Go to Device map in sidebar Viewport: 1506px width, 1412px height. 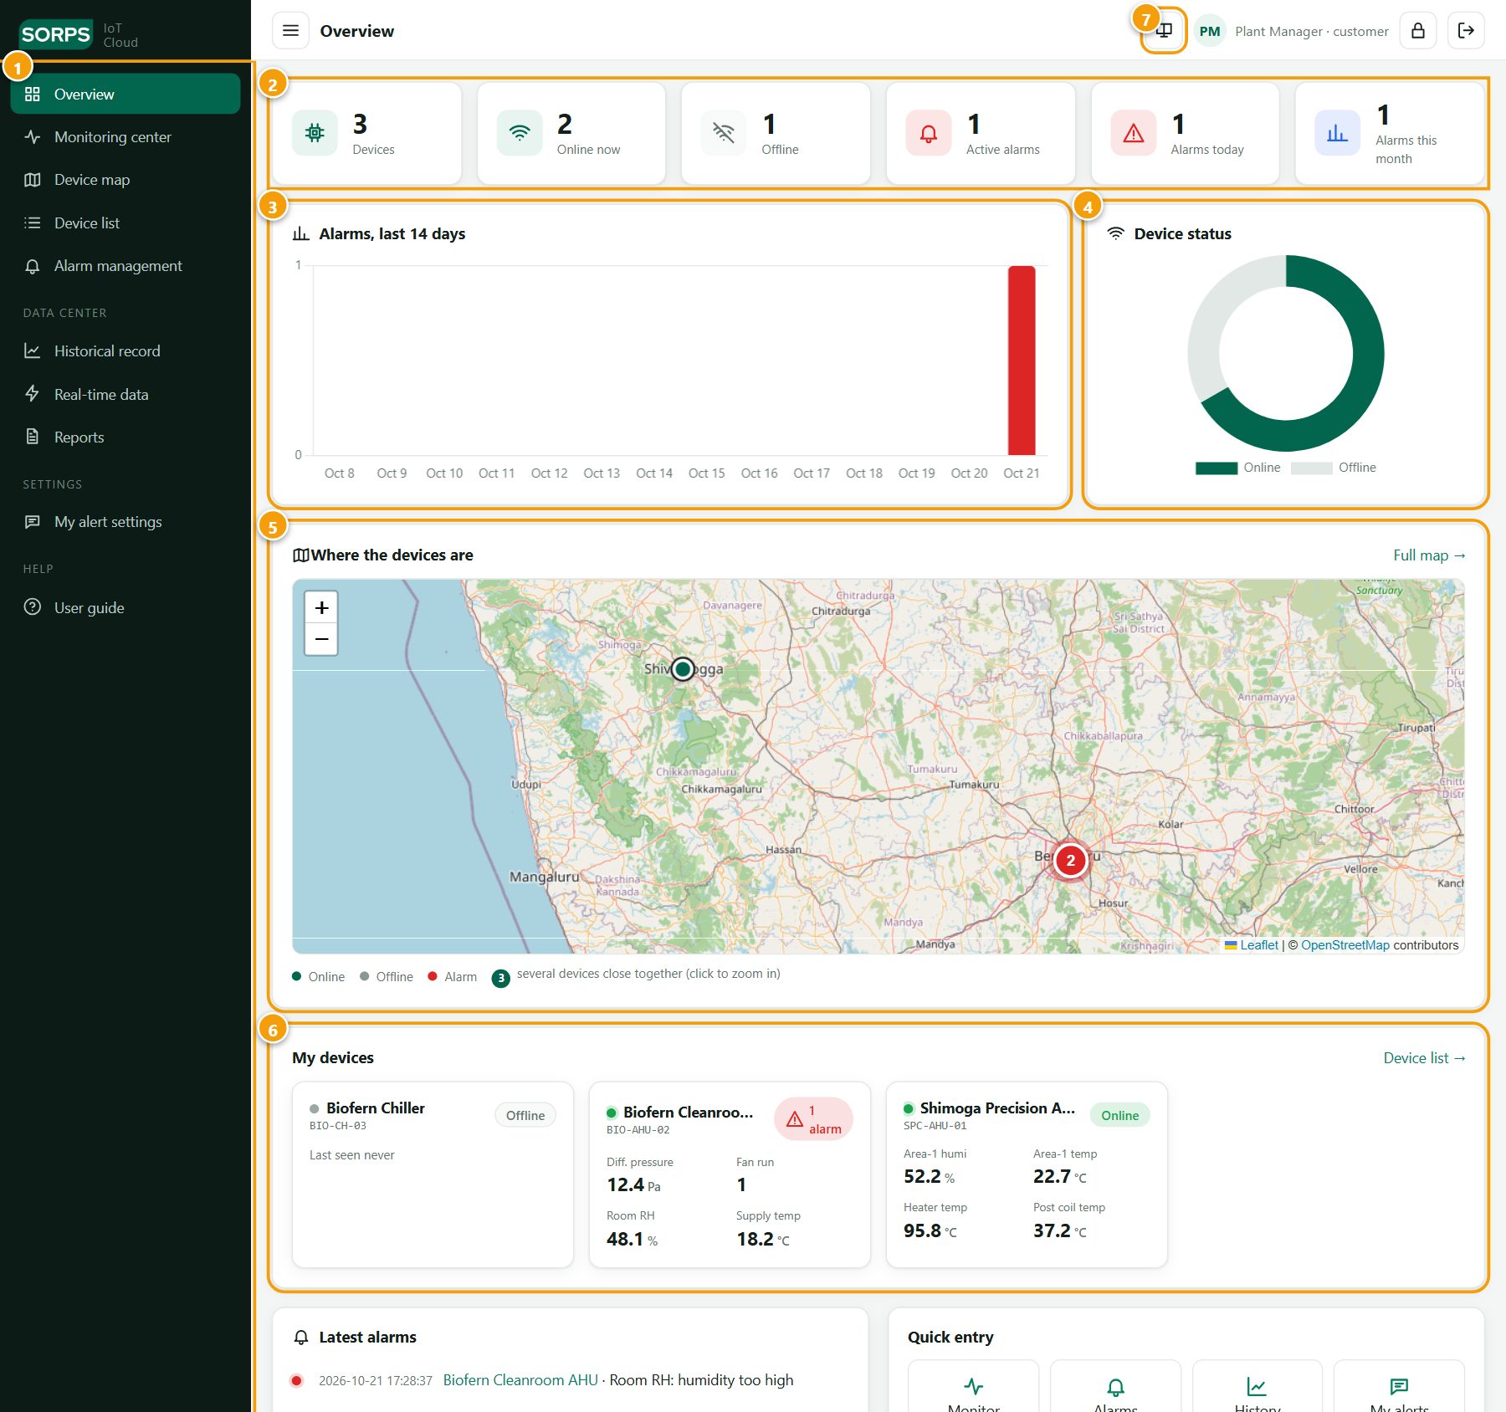125,180
